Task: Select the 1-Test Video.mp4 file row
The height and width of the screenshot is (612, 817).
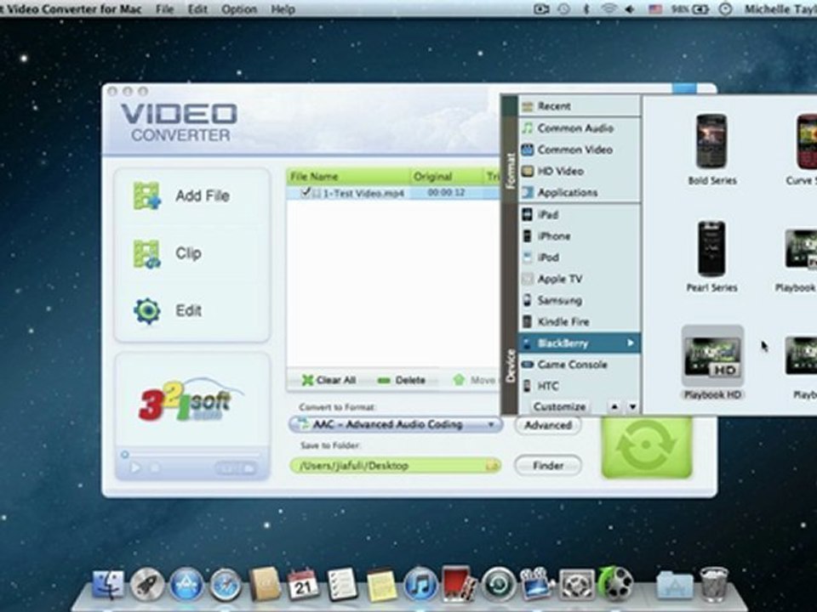Action: tap(393, 193)
